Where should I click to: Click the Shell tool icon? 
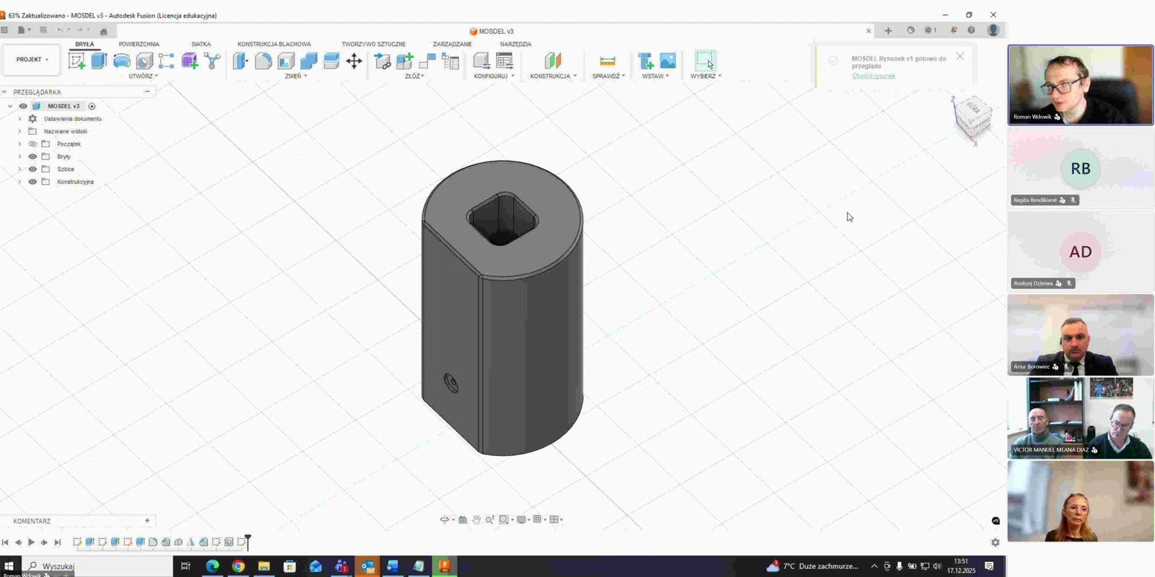286,61
